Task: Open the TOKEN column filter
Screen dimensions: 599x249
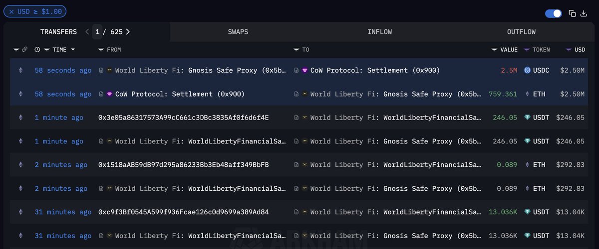Action: 527,49
